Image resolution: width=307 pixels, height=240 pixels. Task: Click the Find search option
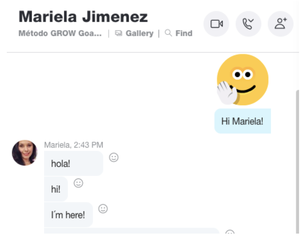184,33
